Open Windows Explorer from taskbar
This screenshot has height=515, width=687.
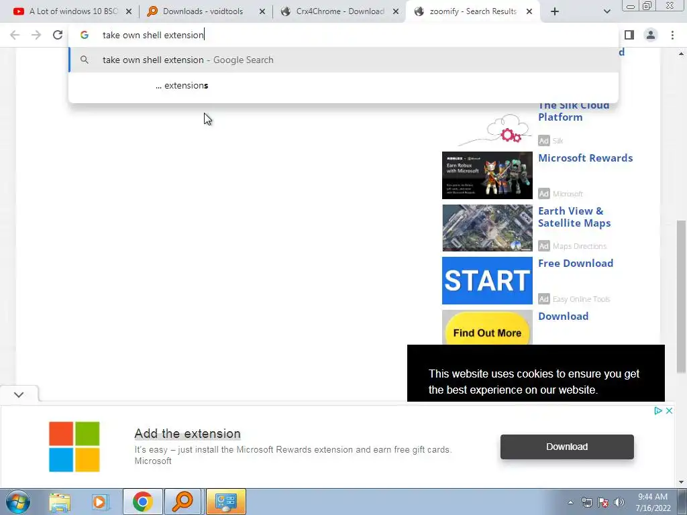point(60,502)
